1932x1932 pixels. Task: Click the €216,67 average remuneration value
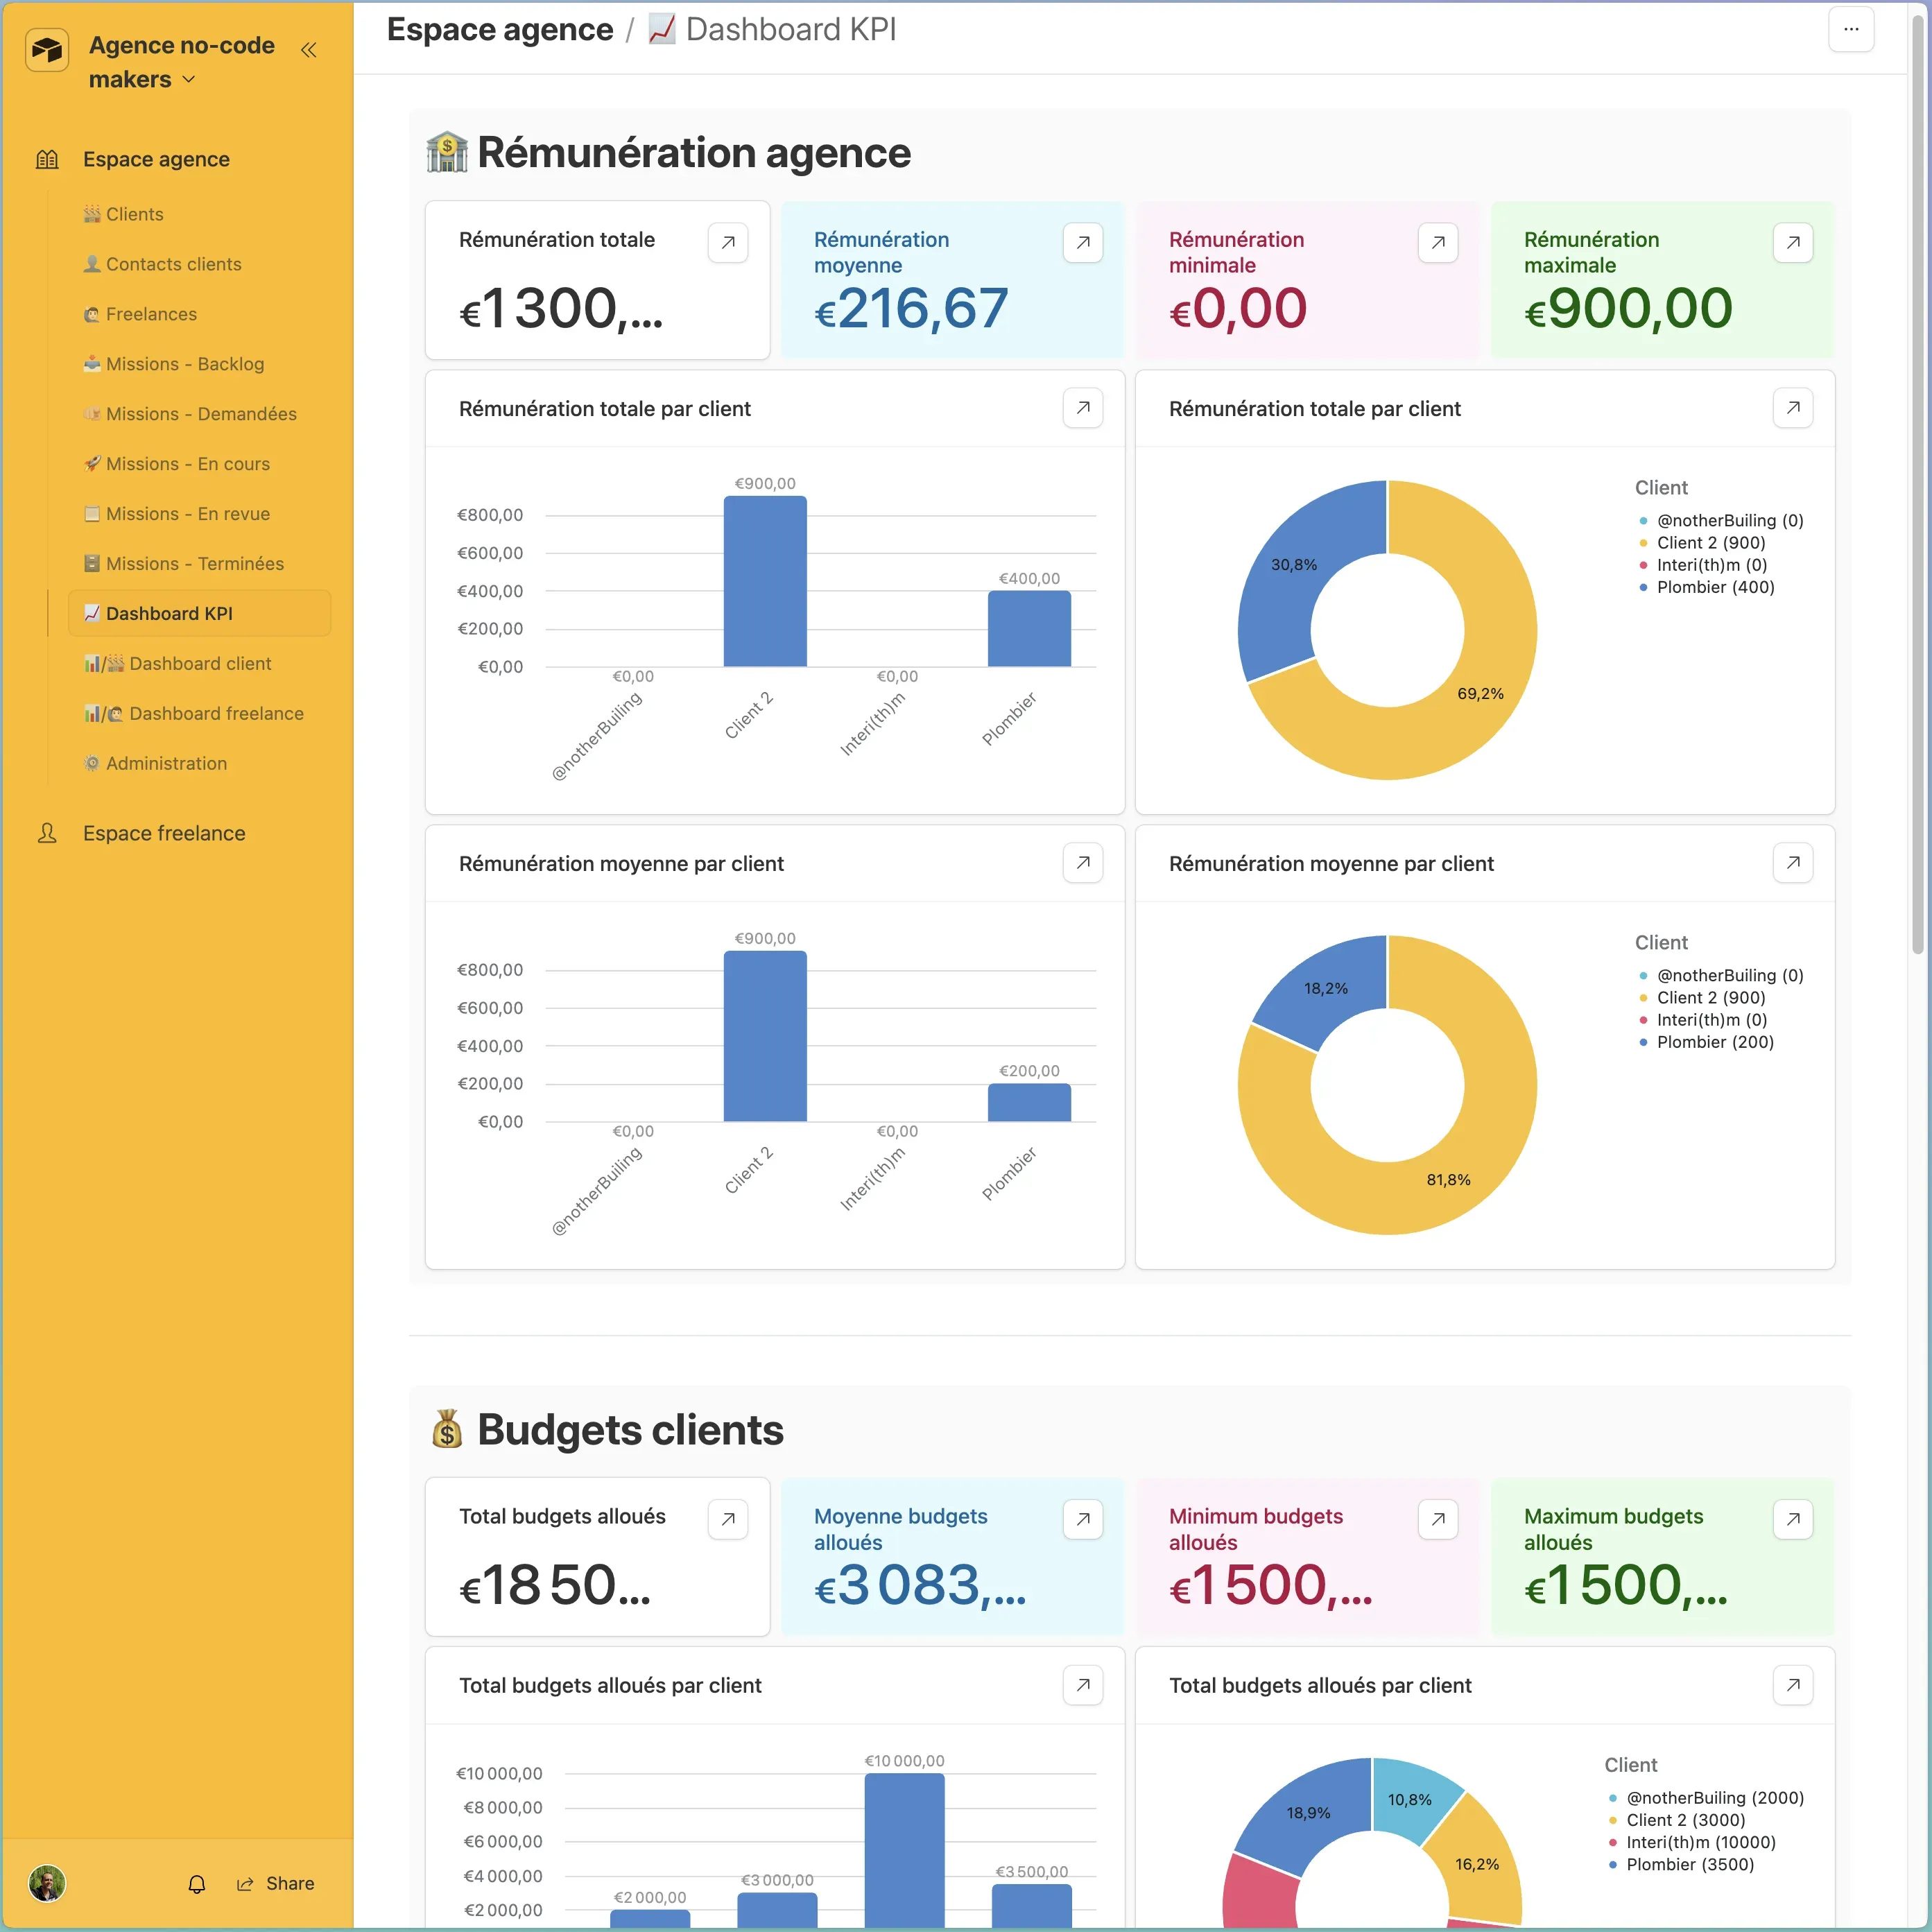pyautogui.click(x=911, y=308)
